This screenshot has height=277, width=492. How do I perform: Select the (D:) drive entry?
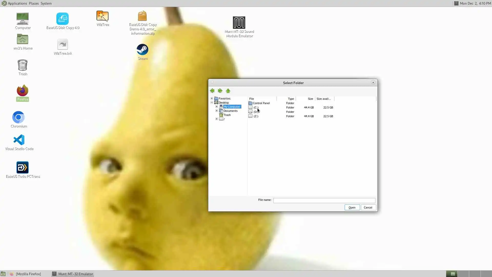click(x=256, y=112)
